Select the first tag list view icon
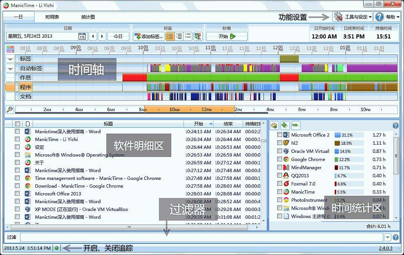This screenshot has height=255, width=404. 170,36
